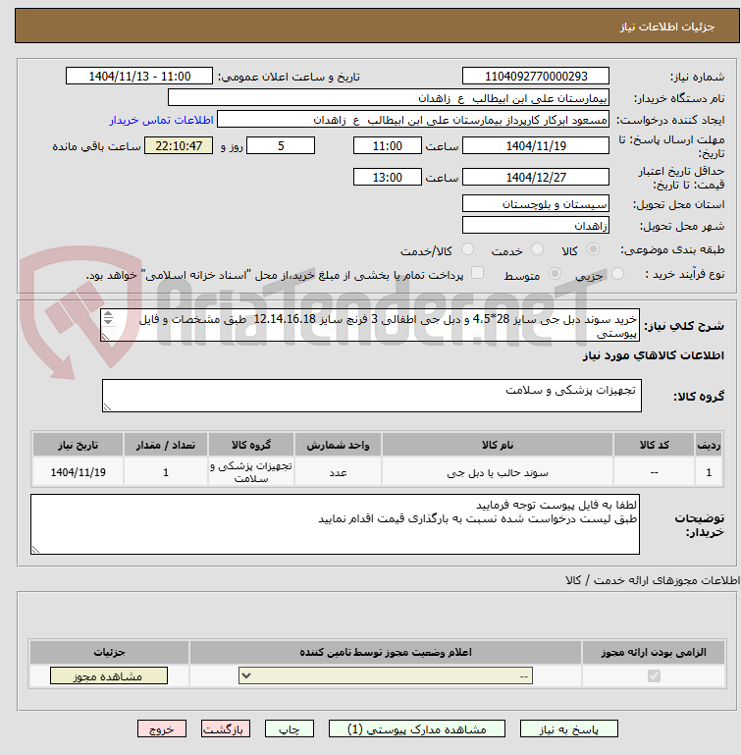This screenshot has width=741, height=755.
Task: Click the general need description text area
Action: 370,326
